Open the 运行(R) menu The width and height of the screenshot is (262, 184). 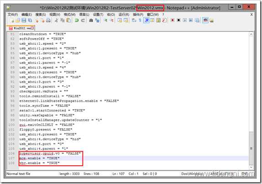point(124,15)
